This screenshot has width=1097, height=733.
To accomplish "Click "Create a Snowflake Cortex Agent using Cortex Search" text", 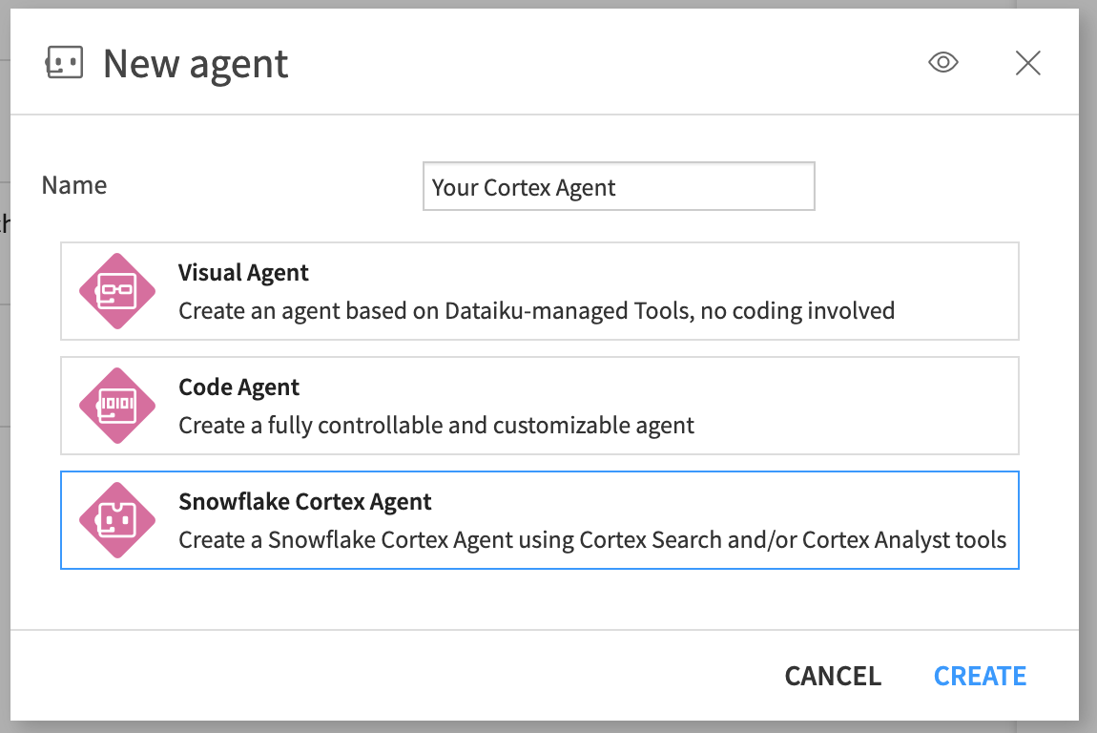I will (451, 540).
